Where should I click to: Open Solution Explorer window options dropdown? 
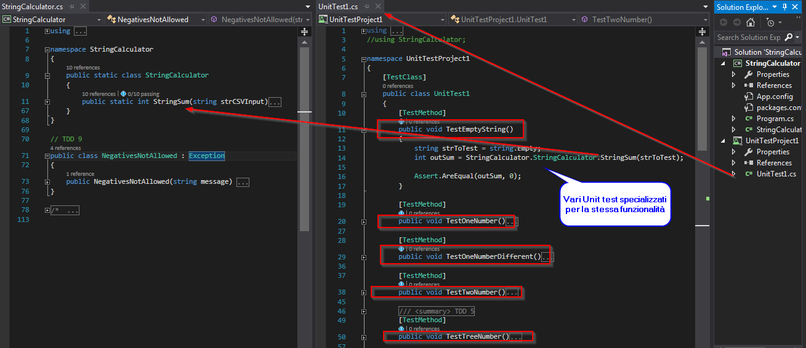pyautogui.click(x=775, y=7)
